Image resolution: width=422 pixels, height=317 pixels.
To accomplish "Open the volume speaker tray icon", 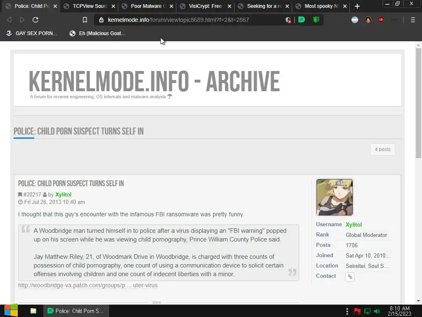I will click(x=377, y=311).
